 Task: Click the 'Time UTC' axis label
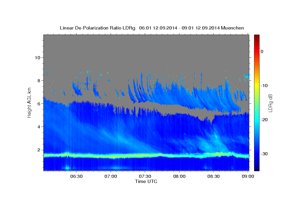pos(146,181)
